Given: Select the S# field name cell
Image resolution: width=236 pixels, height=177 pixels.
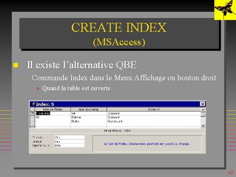Looking at the screenshot, I should tap(88, 113).
